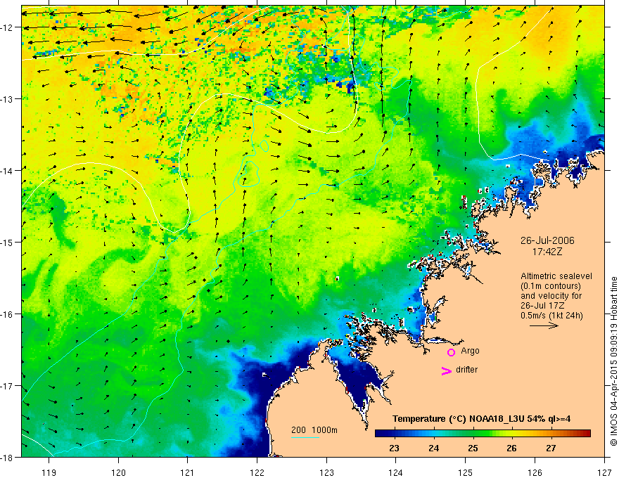Click the color bar value '25'

(x=473, y=448)
